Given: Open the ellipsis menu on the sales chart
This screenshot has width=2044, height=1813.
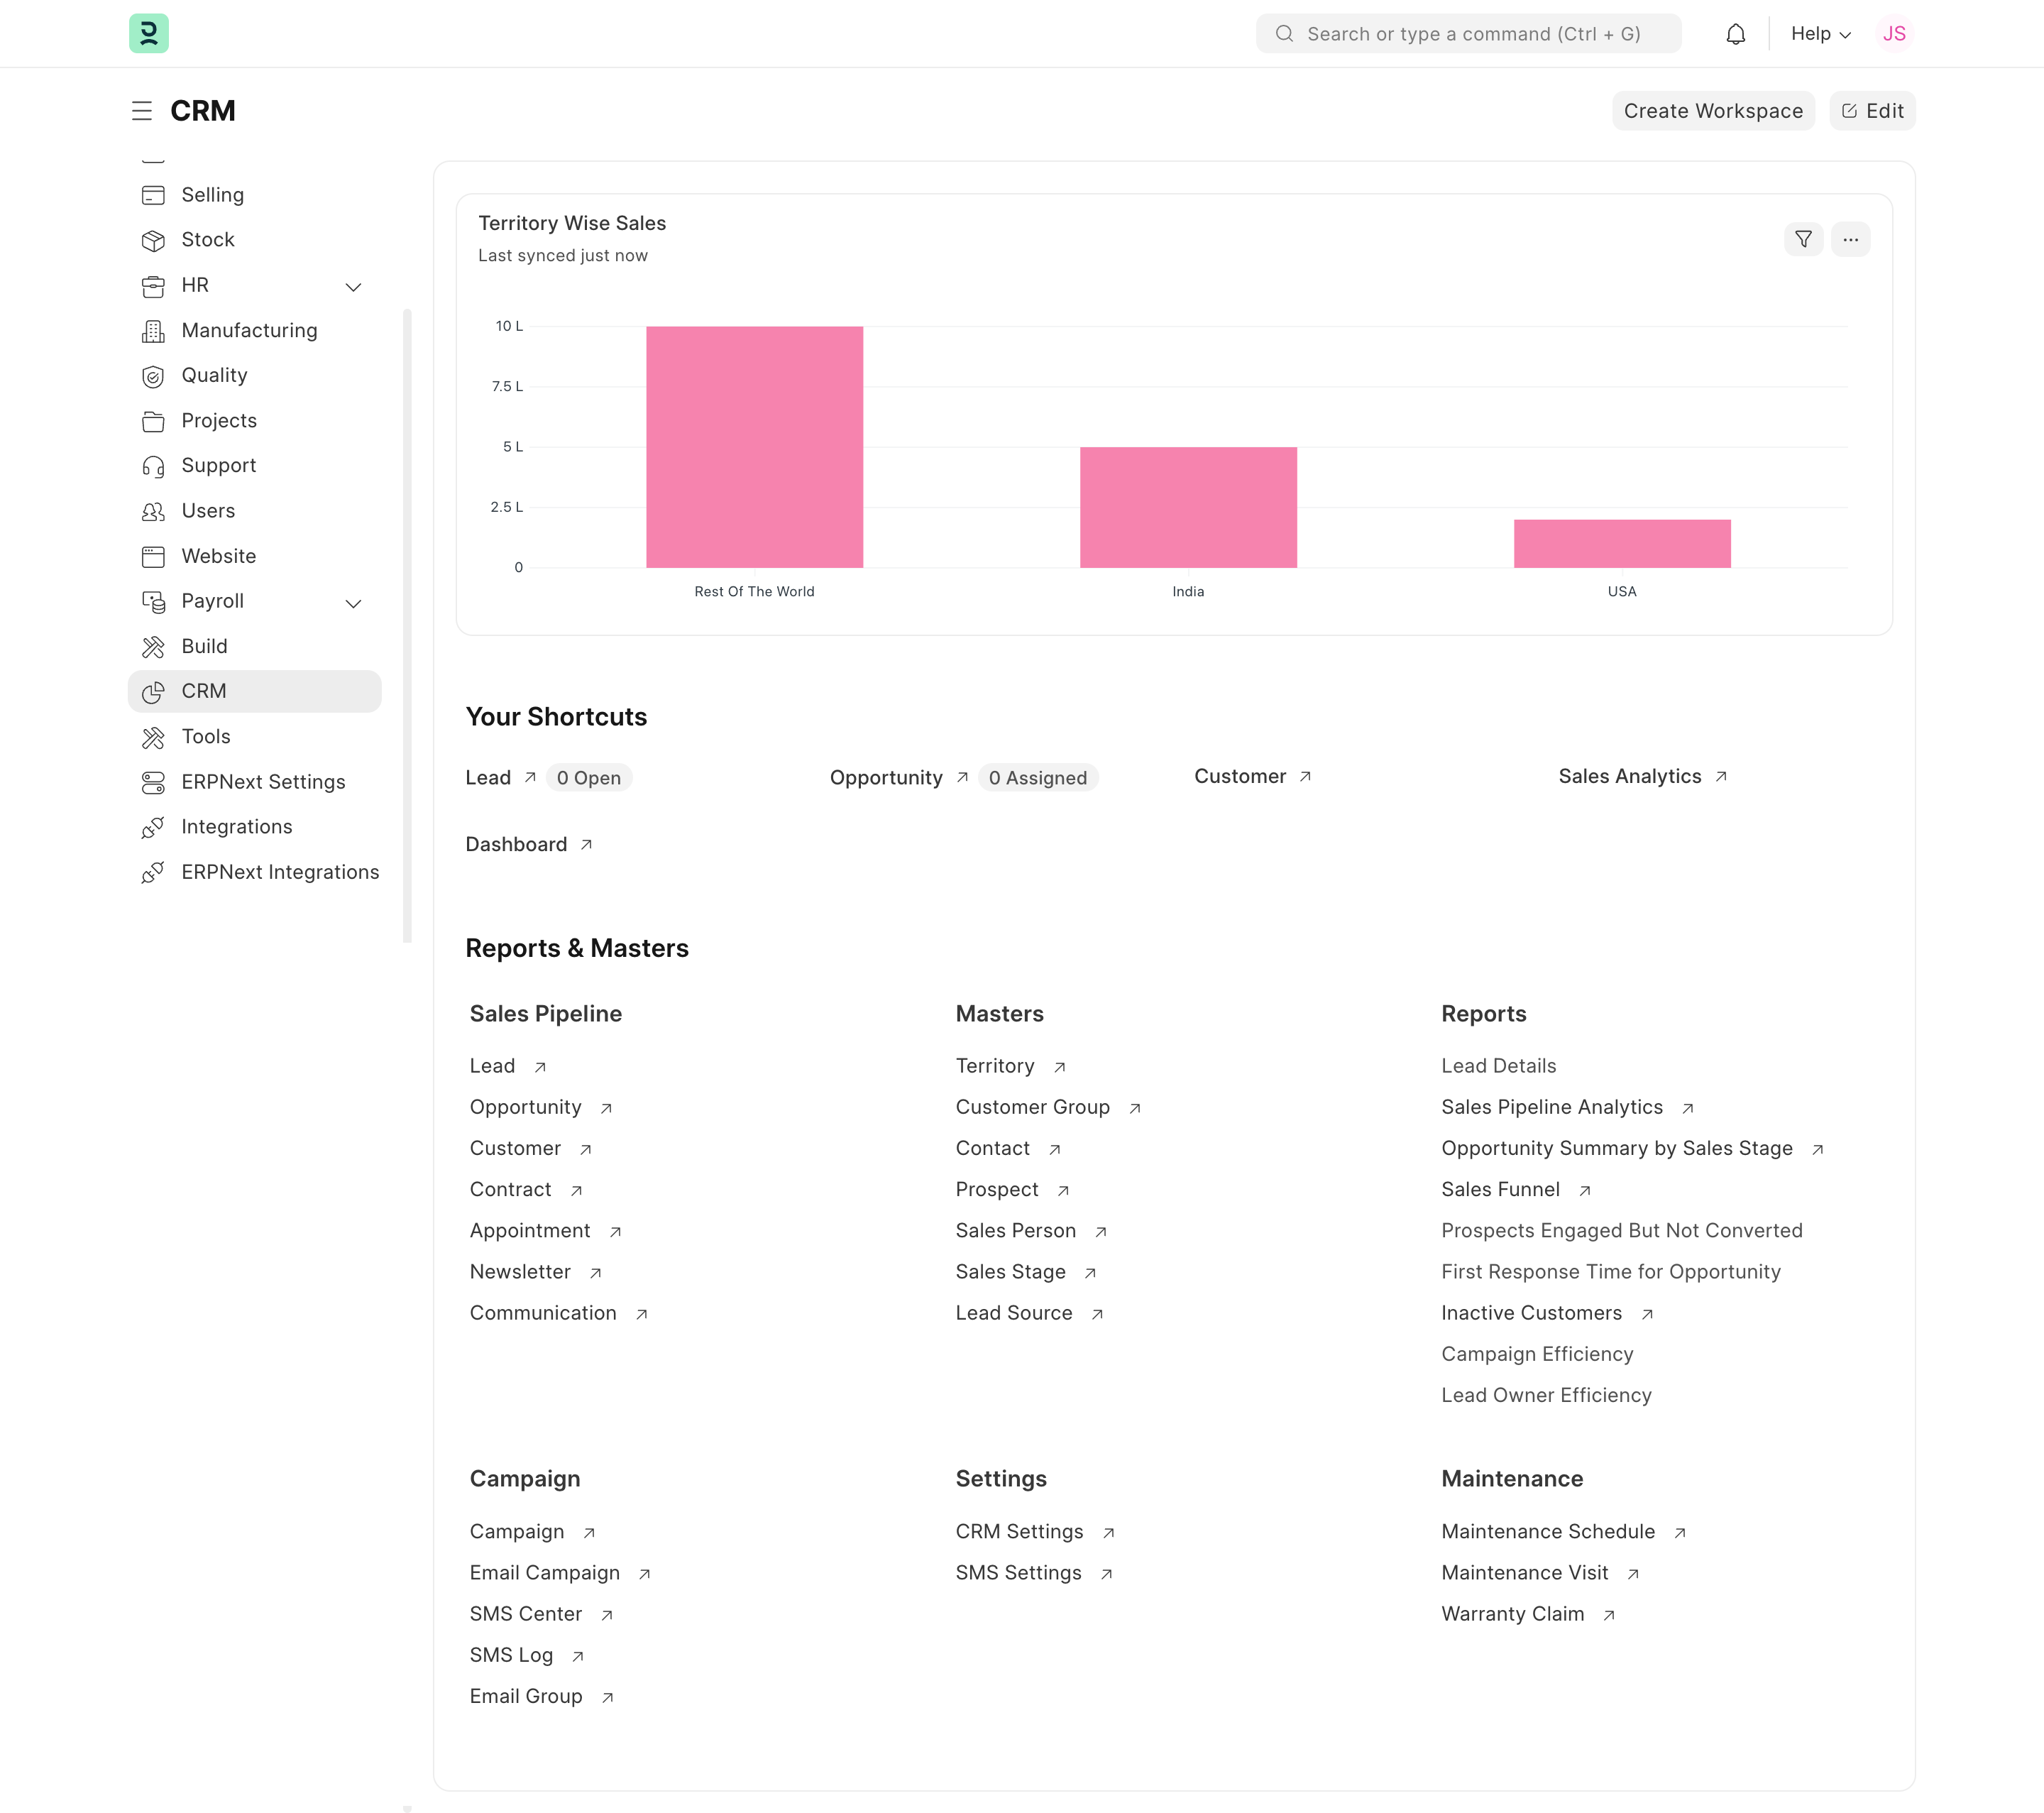Looking at the screenshot, I should point(1851,239).
